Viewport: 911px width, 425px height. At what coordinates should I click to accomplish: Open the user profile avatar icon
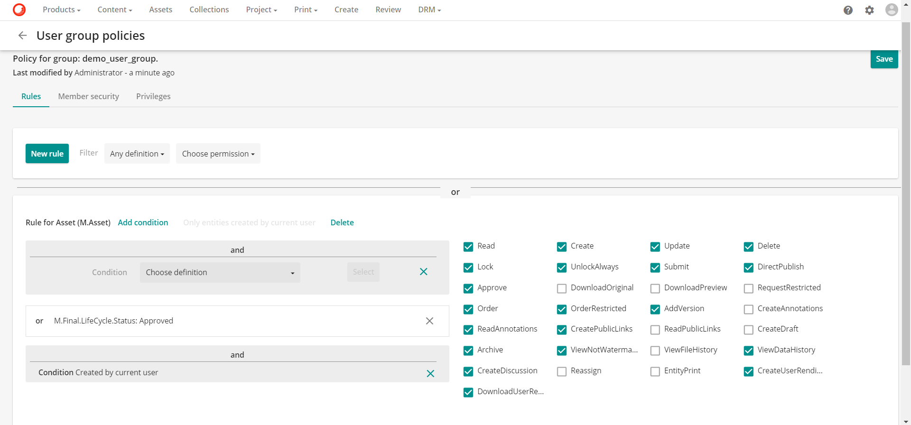(892, 9)
